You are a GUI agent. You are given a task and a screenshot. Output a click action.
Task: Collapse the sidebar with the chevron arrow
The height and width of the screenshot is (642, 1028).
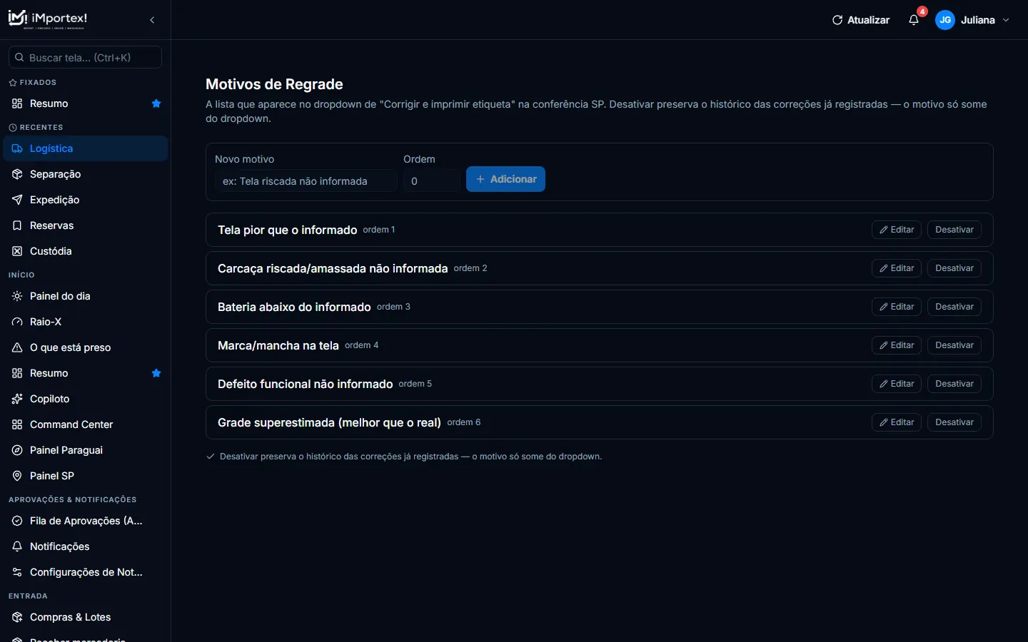pos(152,20)
